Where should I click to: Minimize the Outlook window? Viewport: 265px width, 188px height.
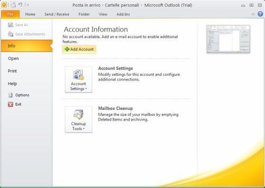(243, 5)
